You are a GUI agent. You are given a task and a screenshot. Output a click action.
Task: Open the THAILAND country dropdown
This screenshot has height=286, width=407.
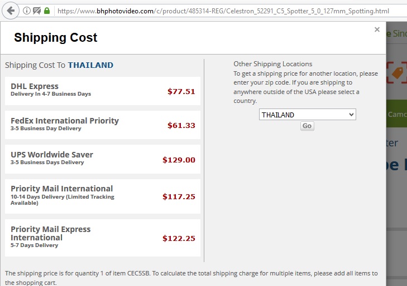click(x=307, y=115)
